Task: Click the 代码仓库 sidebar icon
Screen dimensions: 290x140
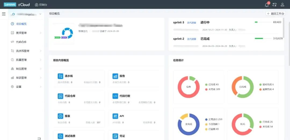Action: [x=12, y=42]
